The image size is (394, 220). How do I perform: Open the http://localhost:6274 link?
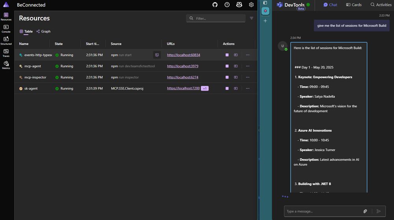pos(183,77)
